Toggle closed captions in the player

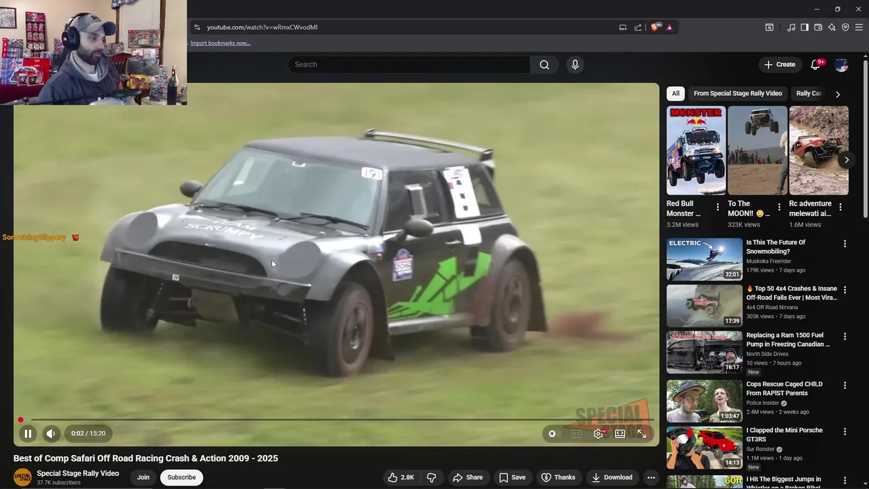(576, 433)
